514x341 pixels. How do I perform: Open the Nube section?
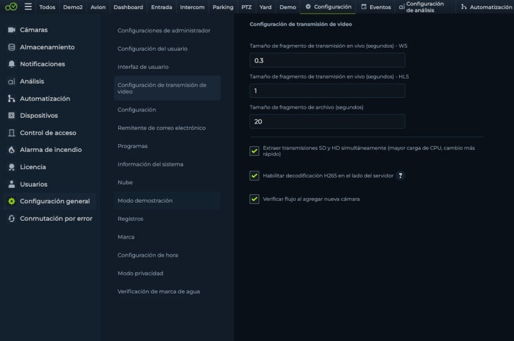tap(167, 183)
